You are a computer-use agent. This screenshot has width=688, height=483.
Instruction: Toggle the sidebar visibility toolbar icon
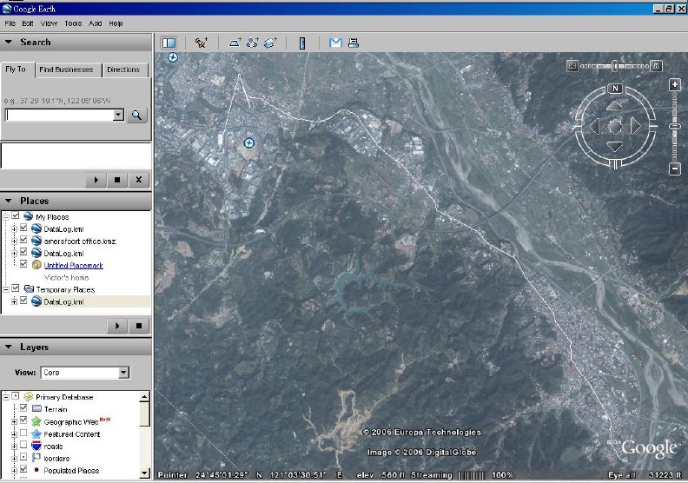169,43
